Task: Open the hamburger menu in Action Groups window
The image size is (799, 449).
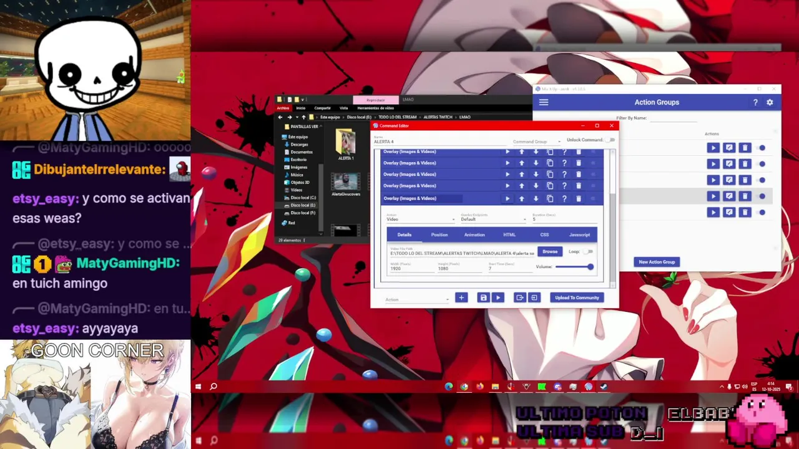Action: coord(543,102)
